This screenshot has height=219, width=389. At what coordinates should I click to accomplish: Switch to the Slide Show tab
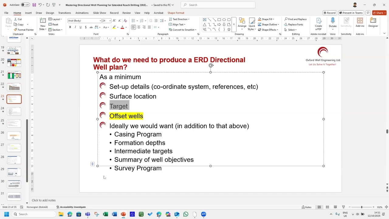pos(99,13)
